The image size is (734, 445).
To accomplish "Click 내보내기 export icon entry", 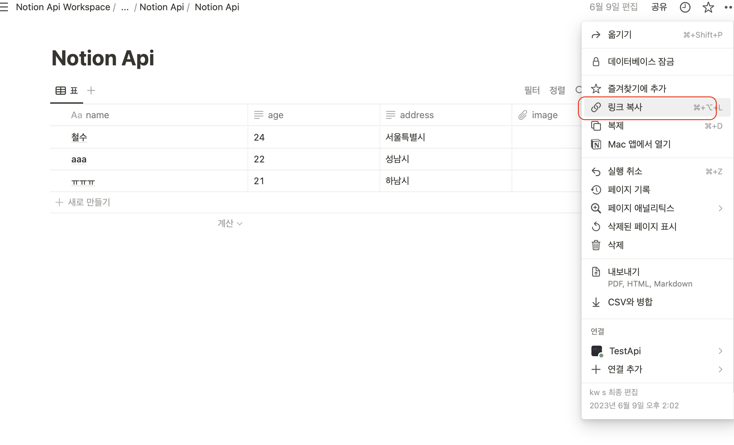I will 623,272.
